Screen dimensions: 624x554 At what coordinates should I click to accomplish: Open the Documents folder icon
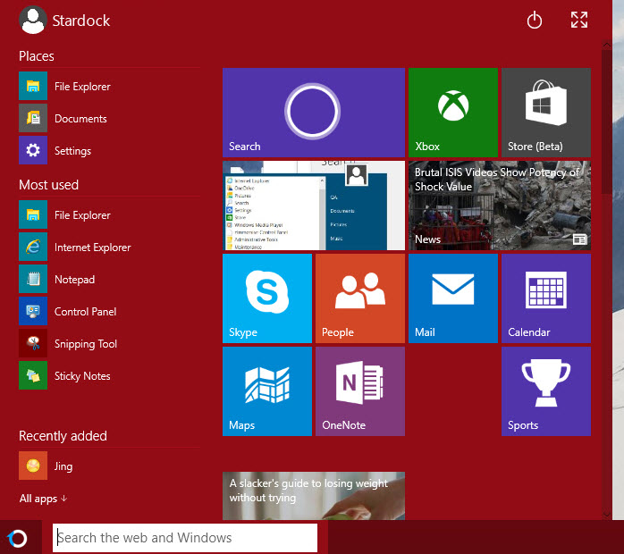[33, 118]
